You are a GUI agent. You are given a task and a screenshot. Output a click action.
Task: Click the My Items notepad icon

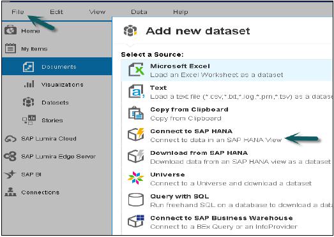tap(10, 48)
